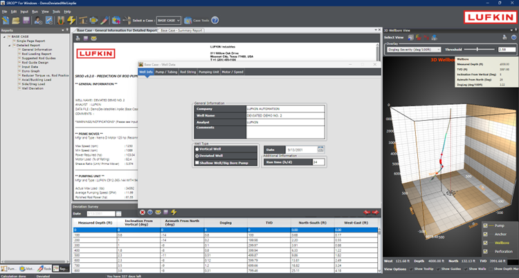Switch to the Rod String tab
The image size is (519, 278).
coord(188,71)
